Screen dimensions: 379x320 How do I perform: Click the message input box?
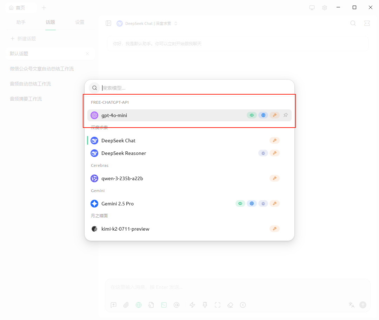[x=238, y=287]
